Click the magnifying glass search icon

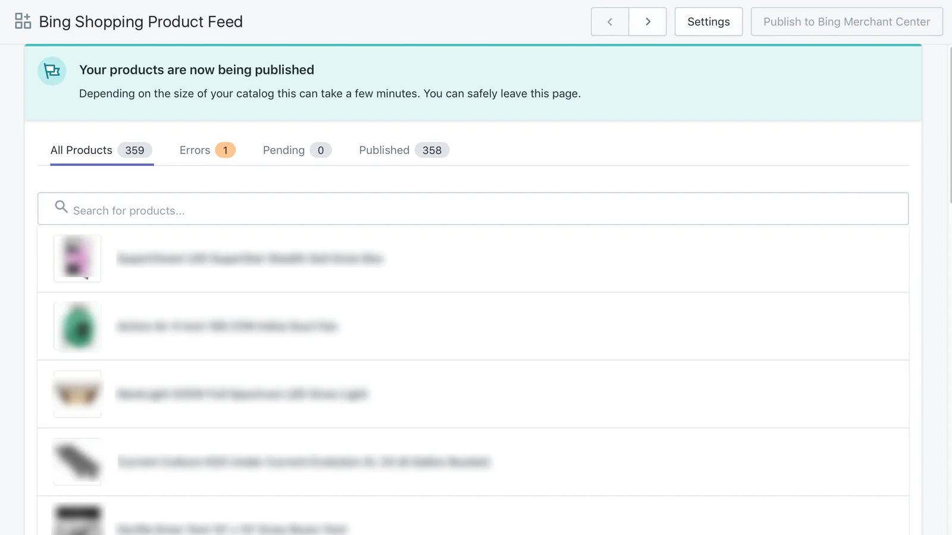61,207
